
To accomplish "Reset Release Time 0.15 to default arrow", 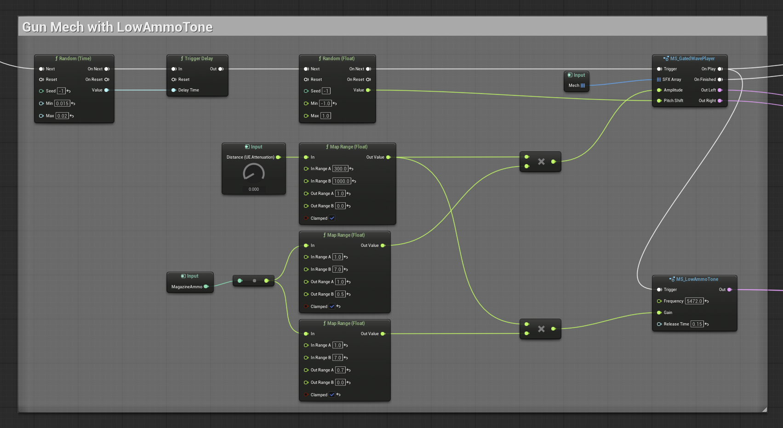I will (x=707, y=324).
